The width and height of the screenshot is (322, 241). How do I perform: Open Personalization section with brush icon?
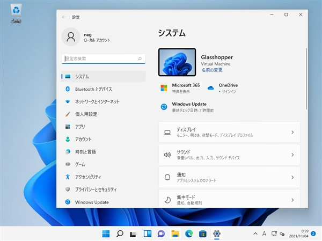click(x=103, y=114)
